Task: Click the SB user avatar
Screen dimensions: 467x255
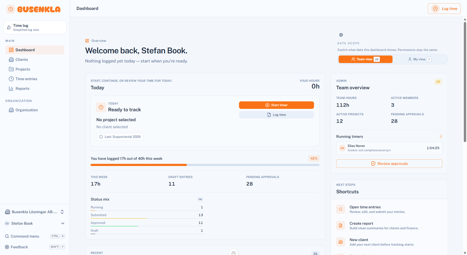Action: coord(7,223)
